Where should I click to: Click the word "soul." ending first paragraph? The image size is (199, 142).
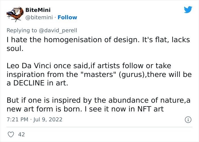click(14, 48)
